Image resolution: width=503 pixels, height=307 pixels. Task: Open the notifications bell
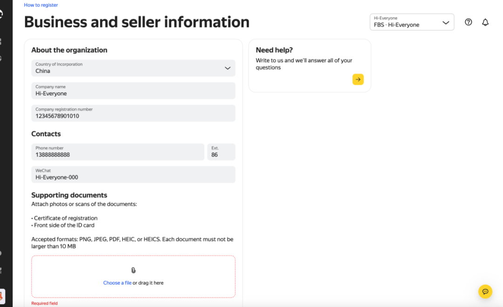(x=485, y=22)
